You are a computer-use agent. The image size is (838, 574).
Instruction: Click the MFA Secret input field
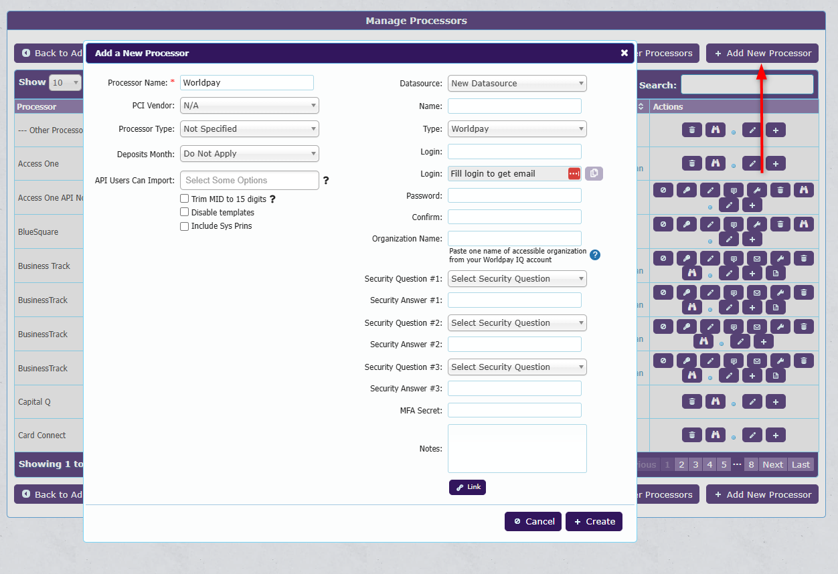[x=515, y=410]
